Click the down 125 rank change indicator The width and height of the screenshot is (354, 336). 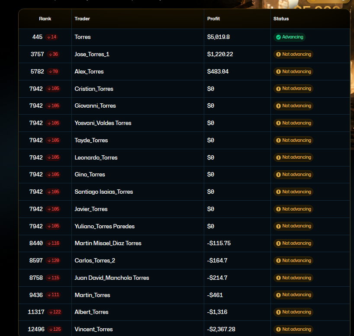point(55,329)
